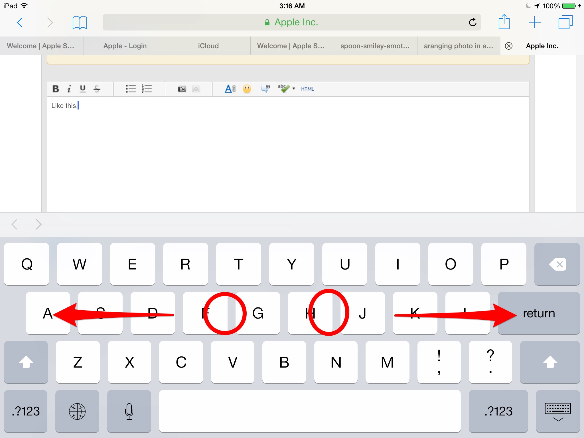Image resolution: width=584 pixels, height=438 pixels.
Task: Insert a numbered list
Action: point(147,89)
